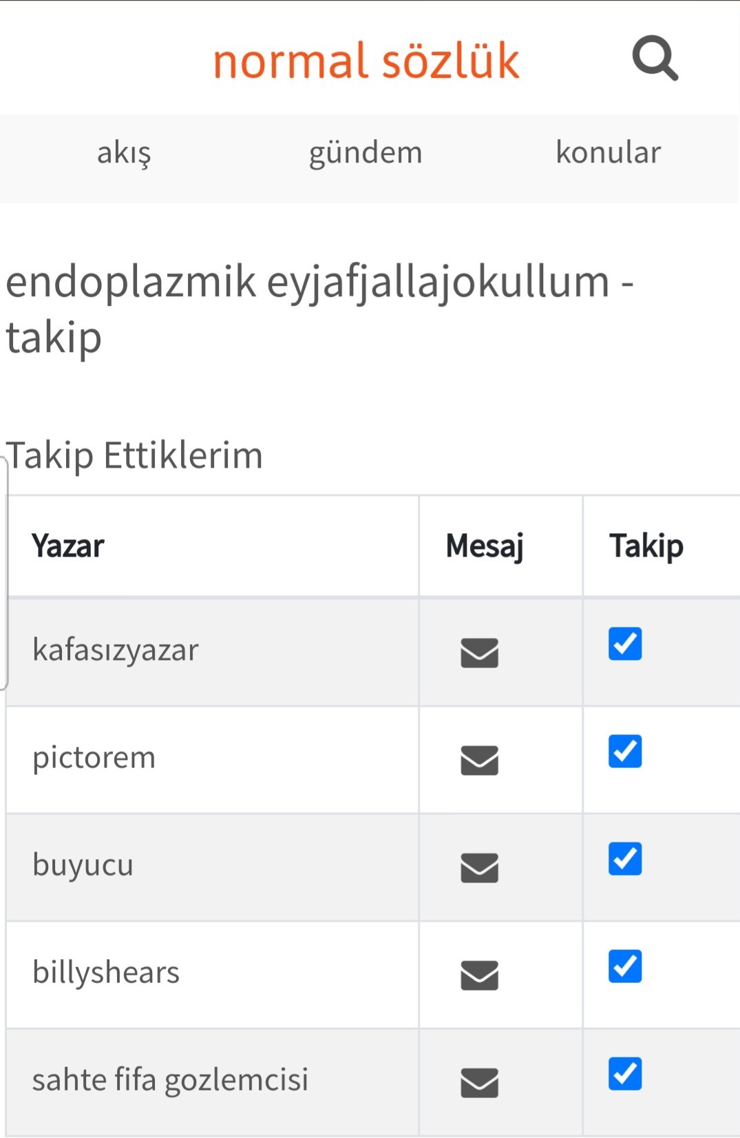Open search with the magnifier icon
Viewport: 740px width, 1138px height.
(x=655, y=59)
